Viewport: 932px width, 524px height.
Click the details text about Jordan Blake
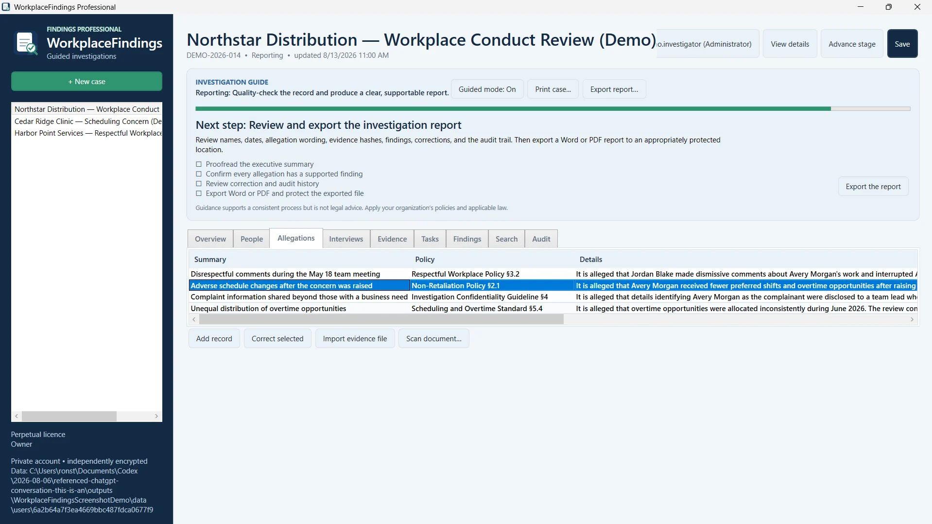coord(746,274)
